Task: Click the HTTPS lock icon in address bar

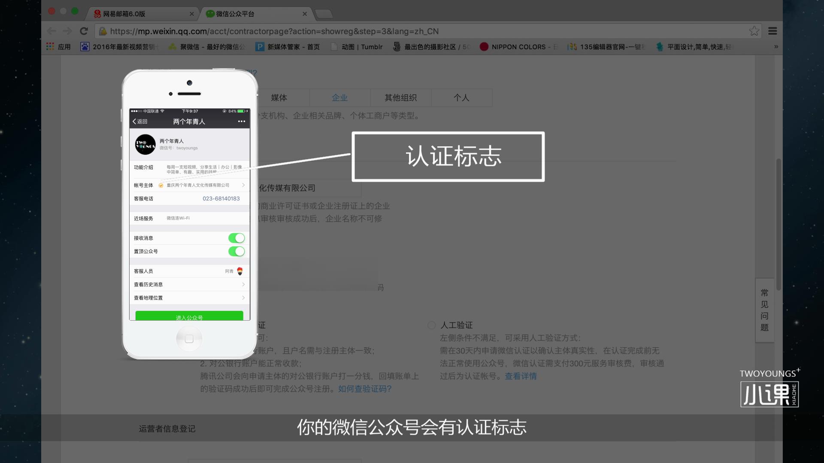Action: pos(102,31)
